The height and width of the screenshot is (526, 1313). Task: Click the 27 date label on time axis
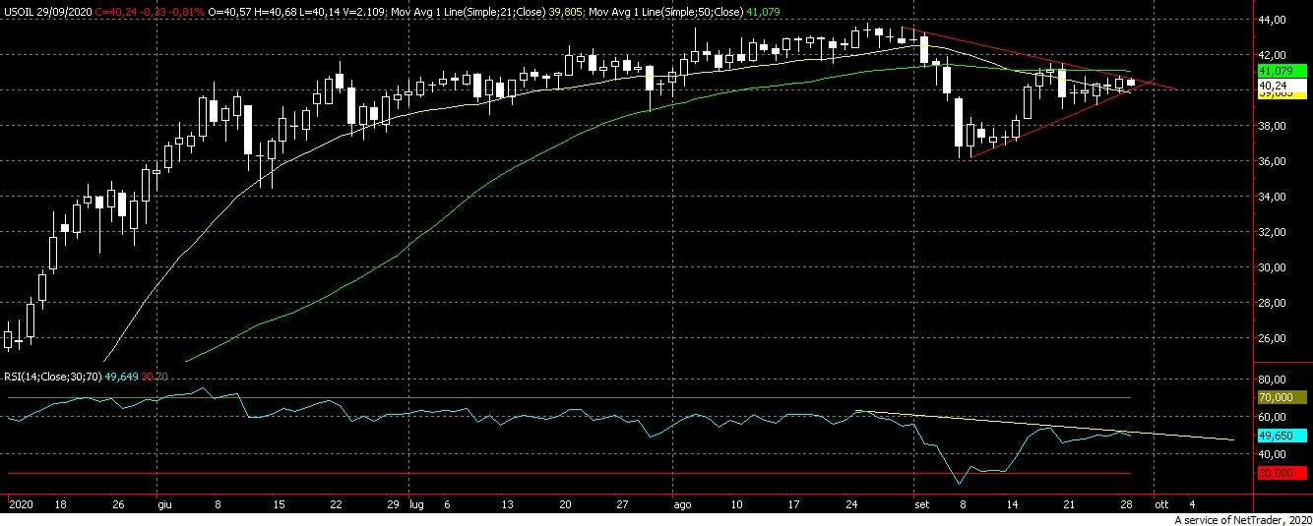point(623,502)
